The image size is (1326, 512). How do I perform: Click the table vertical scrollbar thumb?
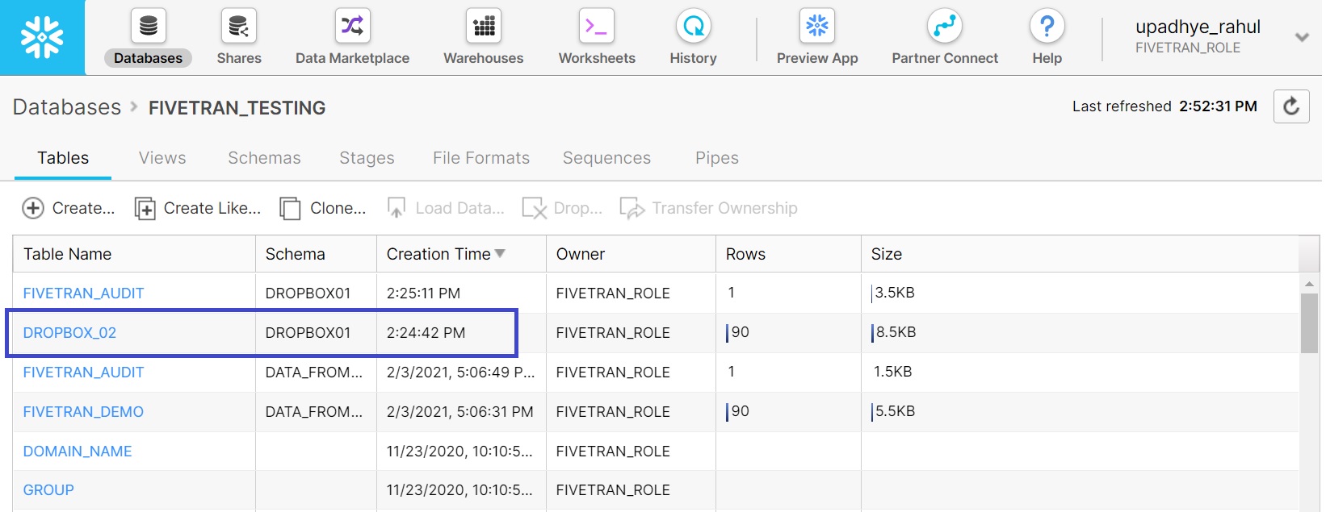tap(1309, 323)
